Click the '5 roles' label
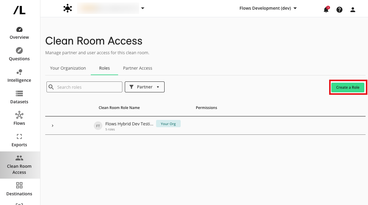This screenshot has width=368, height=205. [x=110, y=130]
